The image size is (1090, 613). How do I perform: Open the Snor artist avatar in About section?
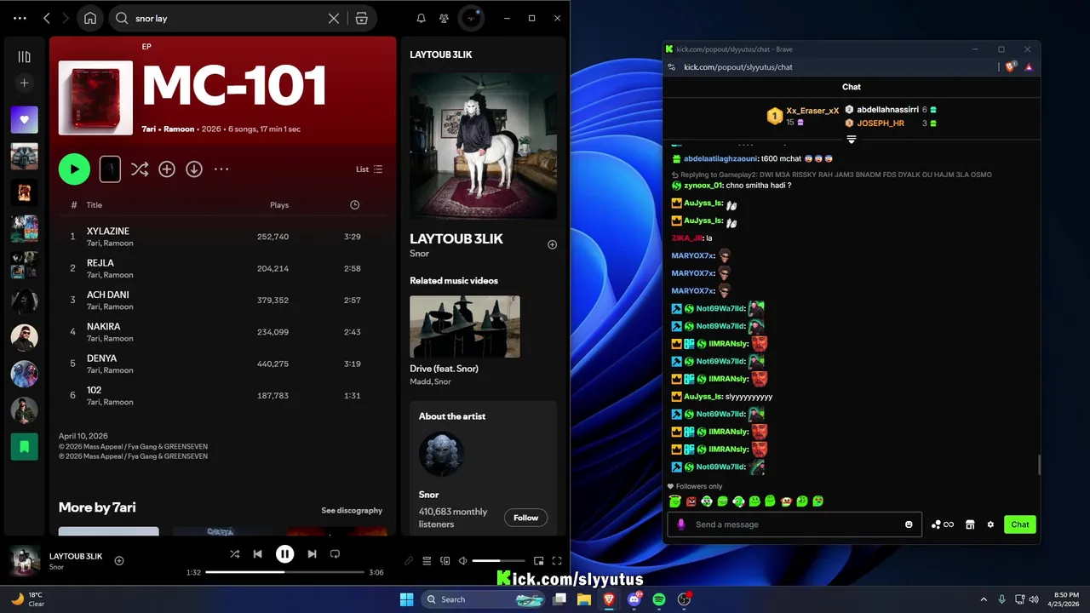pos(441,455)
